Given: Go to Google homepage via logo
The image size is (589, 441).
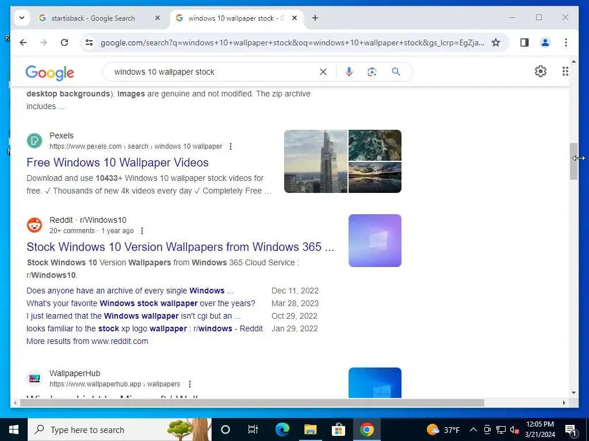Looking at the screenshot, I should pyautogui.click(x=49, y=72).
